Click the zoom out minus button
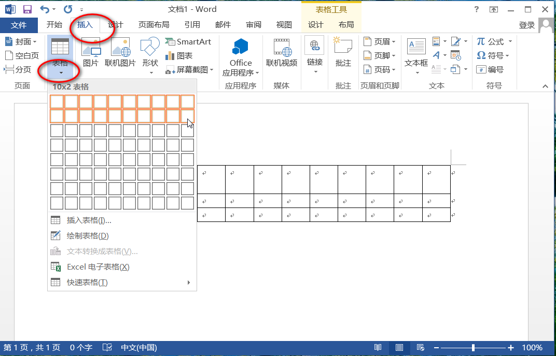 click(x=437, y=348)
